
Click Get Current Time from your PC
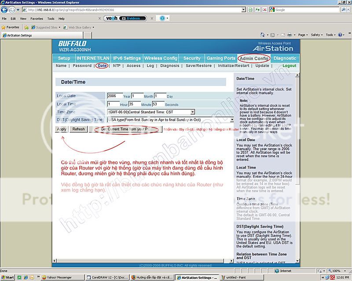pyautogui.click(x=125, y=129)
